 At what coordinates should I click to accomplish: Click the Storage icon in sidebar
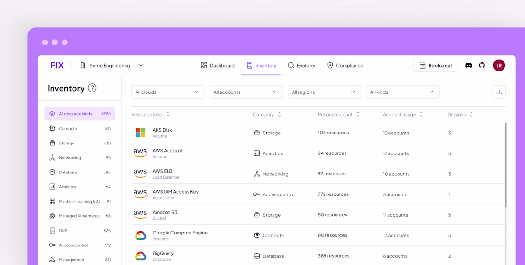coord(52,143)
